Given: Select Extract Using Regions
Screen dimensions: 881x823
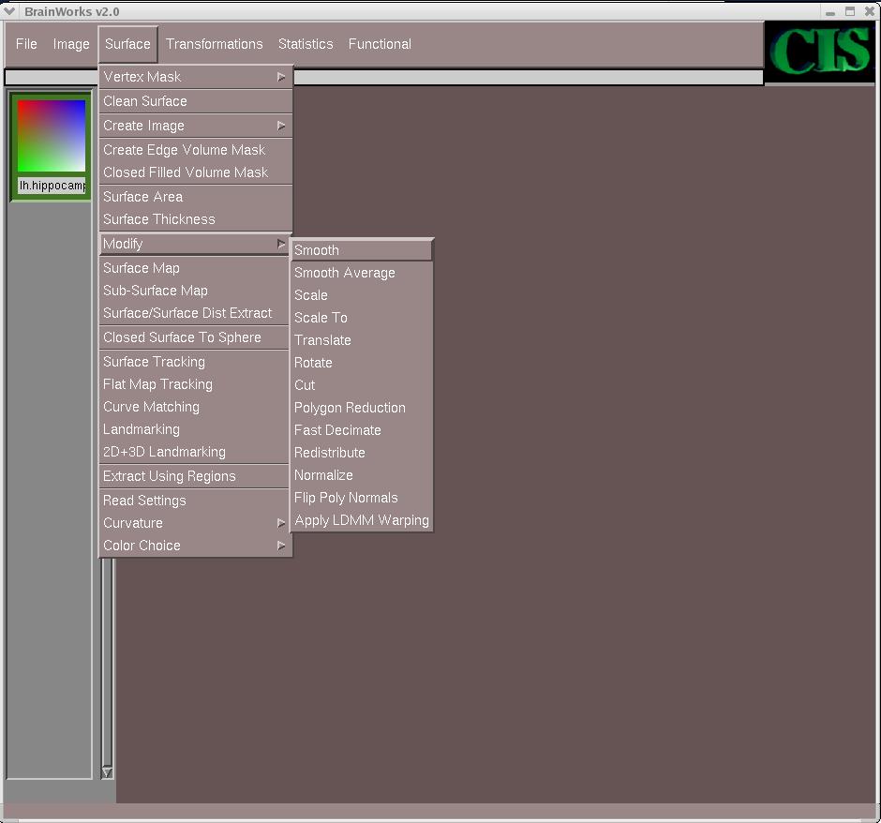Looking at the screenshot, I should pos(196,476).
